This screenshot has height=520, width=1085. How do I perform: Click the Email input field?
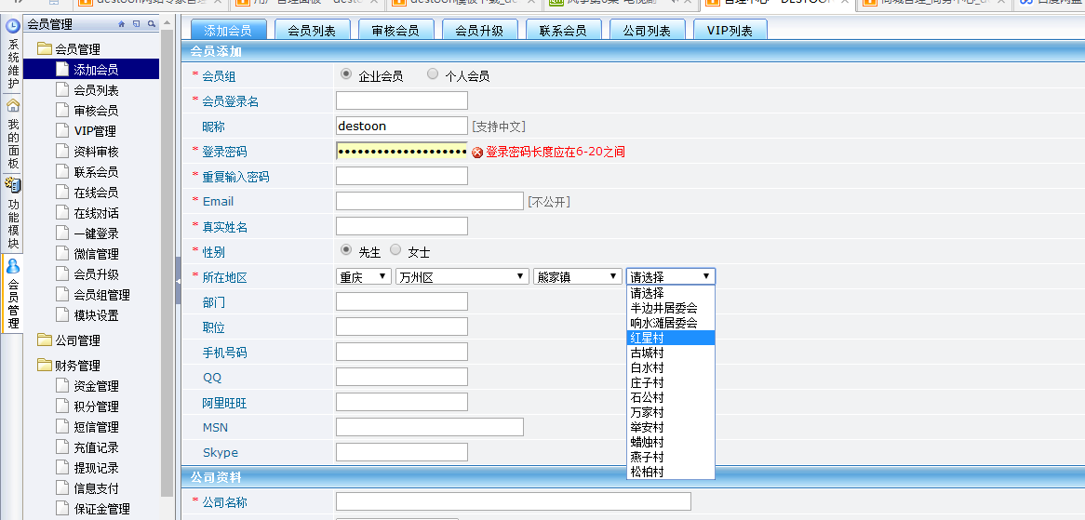click(x=429, y=201)
